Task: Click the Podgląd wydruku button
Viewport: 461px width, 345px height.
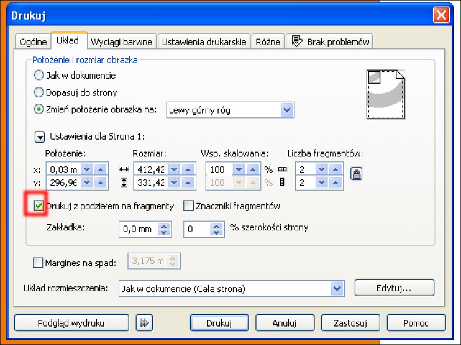Action: pos(71,323)
